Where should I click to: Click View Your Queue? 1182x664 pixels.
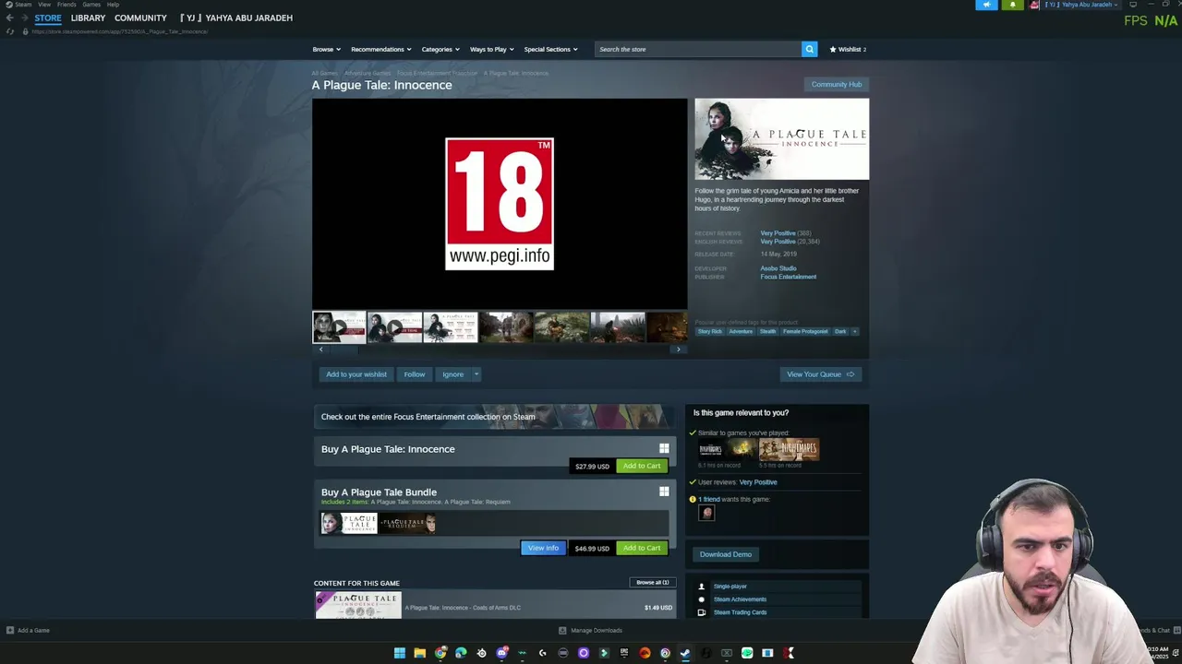(820, 374)
